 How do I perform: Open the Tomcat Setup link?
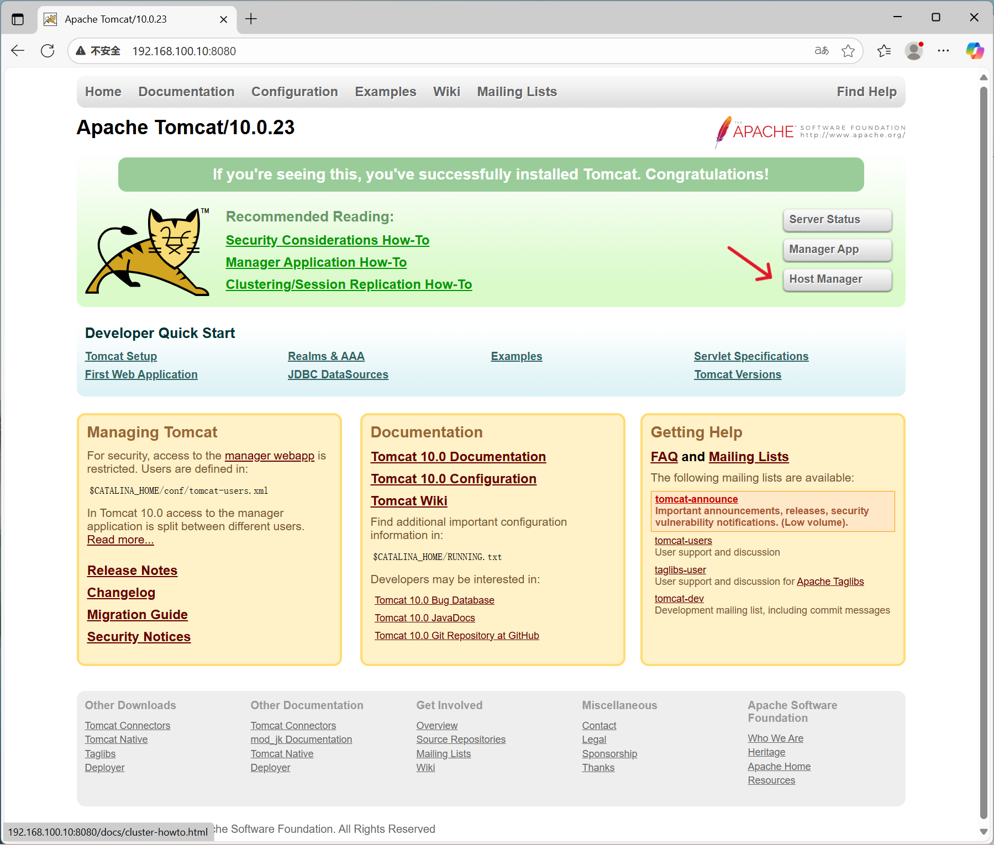tap(121, 356)
